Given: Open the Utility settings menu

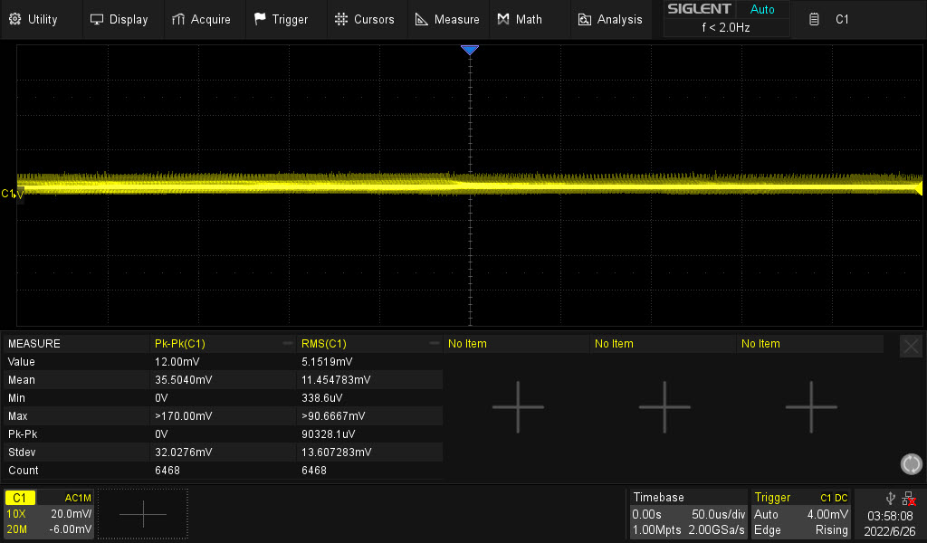Looking at the screenshot, I should point(35,19).
